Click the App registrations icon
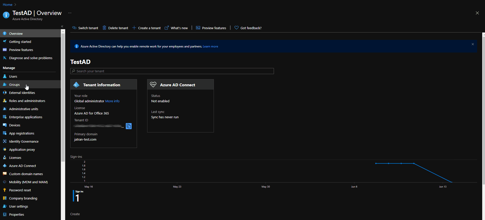This screenshot has height=220, width=485. 5,133
